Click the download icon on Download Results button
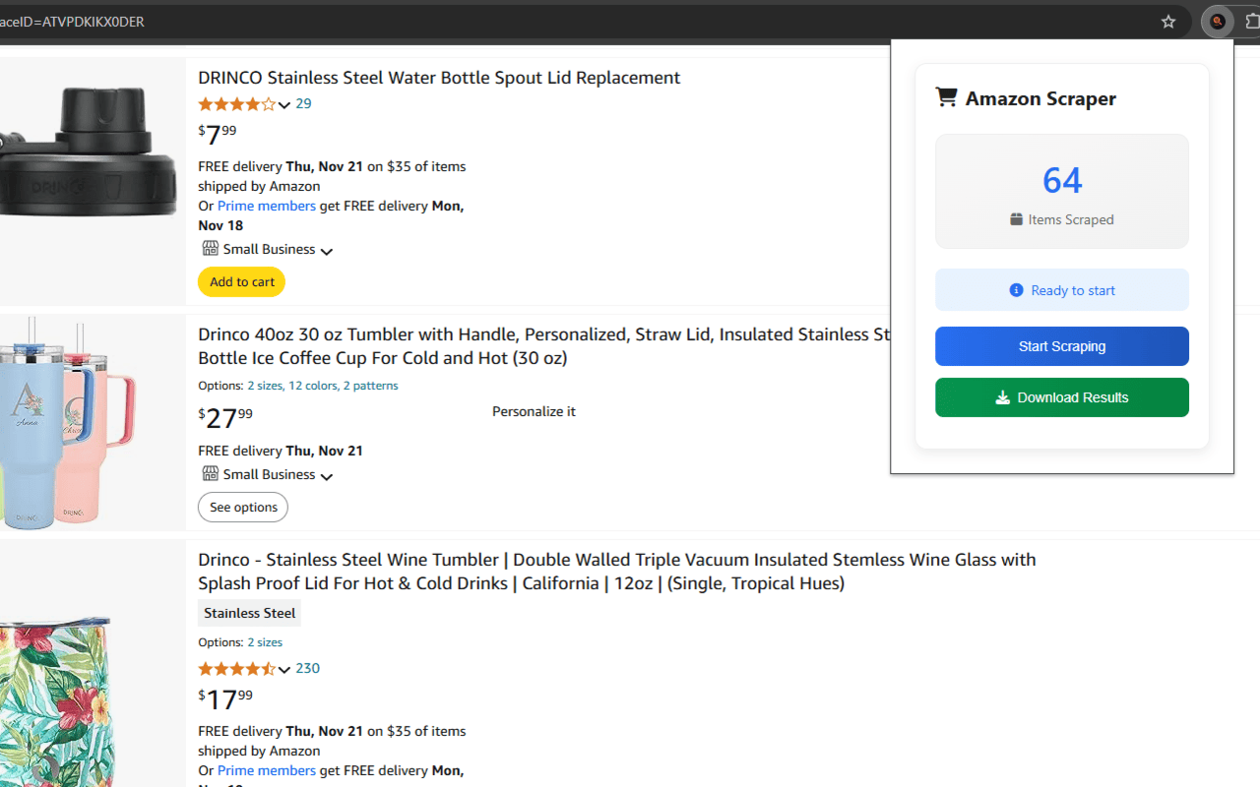1260x787 pixels. point(1002,397)
